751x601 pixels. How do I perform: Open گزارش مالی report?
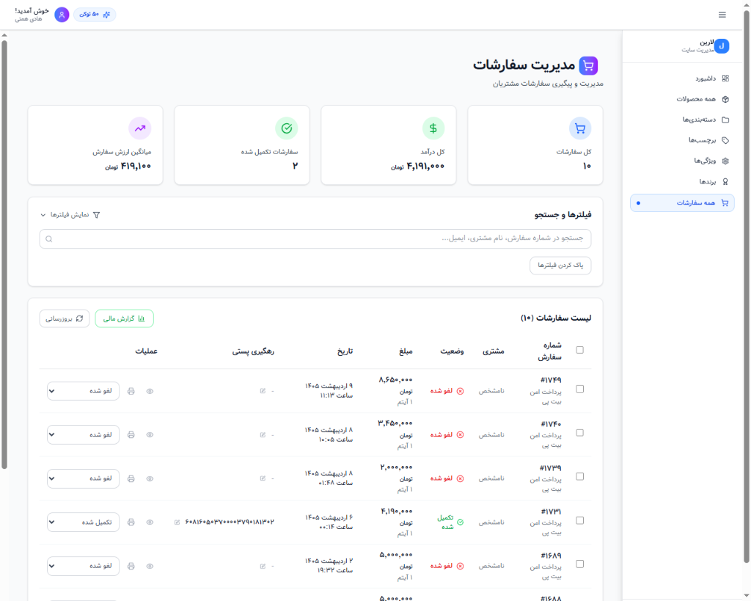coord(125,318)
